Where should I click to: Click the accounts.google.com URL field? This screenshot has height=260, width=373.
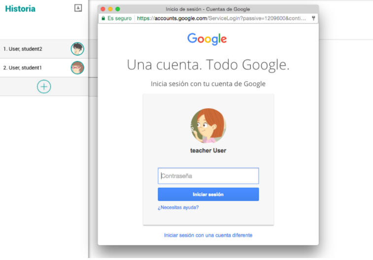pyautogui.click(x=221, y=18)
